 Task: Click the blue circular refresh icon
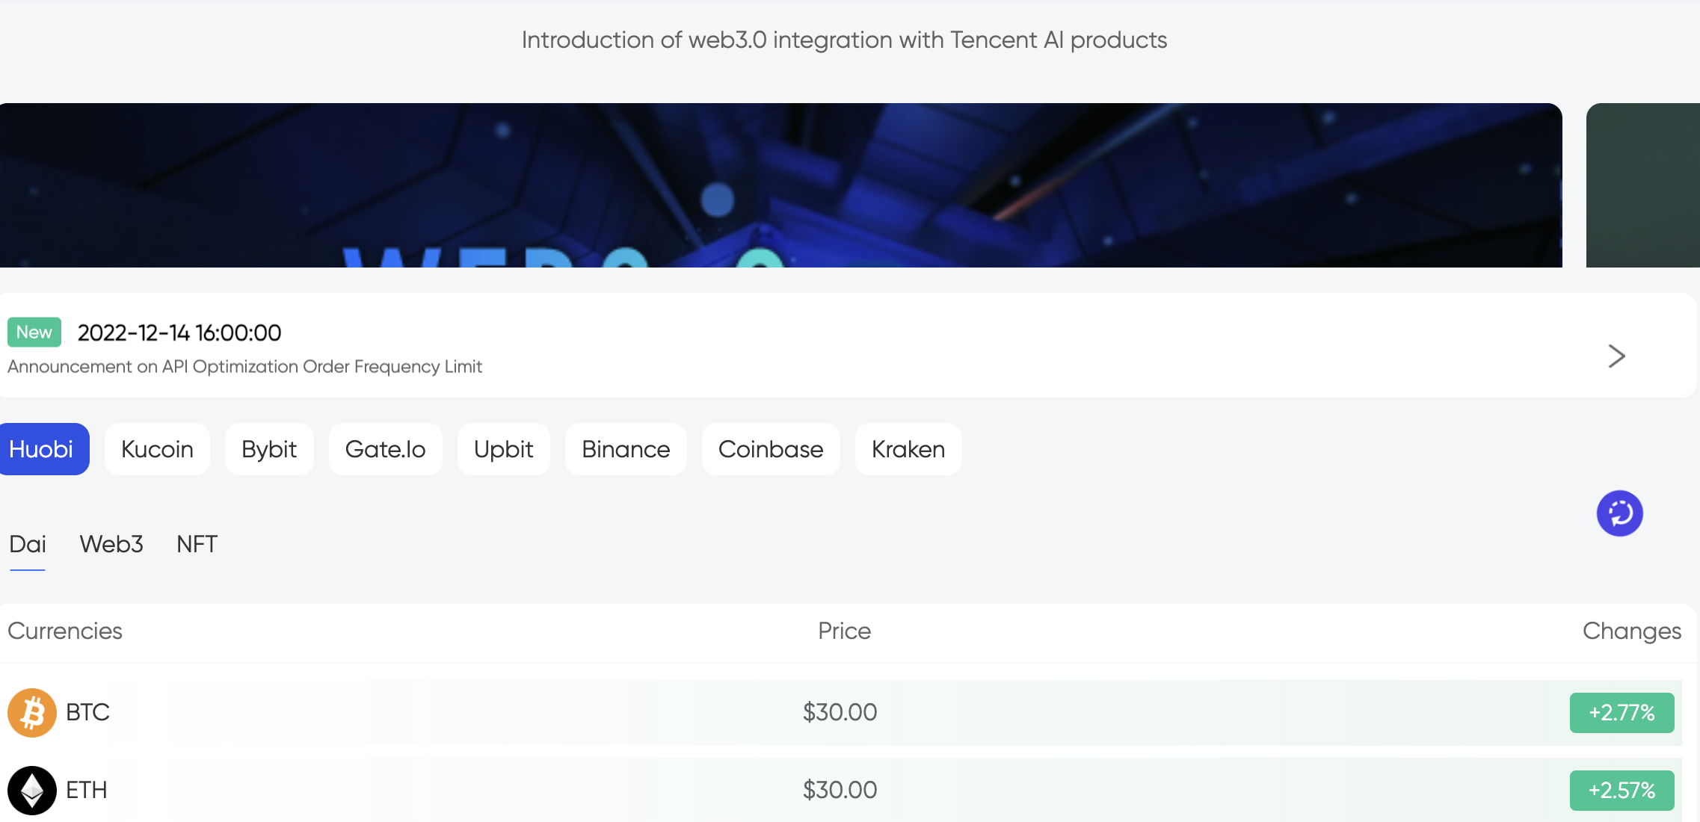tap(1619, 513)
